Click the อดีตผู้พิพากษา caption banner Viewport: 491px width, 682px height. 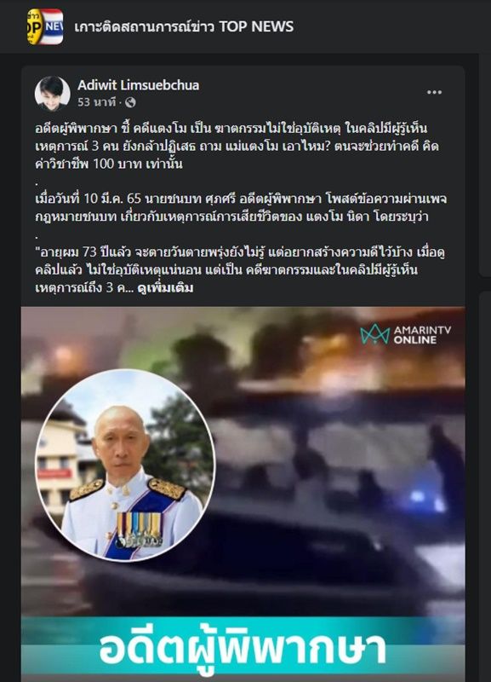(243, 649)
